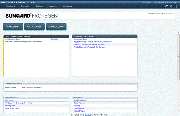Screen dimensions: 180x116
Task: Click the page vertical scrollbar thumb
Action: (179, 57)
